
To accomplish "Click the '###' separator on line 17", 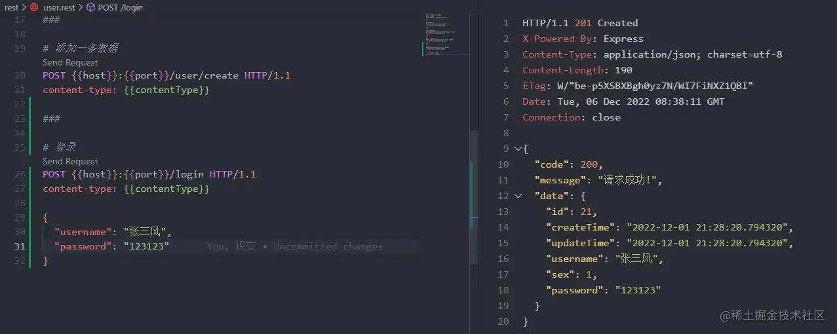I will coord(51,20).
